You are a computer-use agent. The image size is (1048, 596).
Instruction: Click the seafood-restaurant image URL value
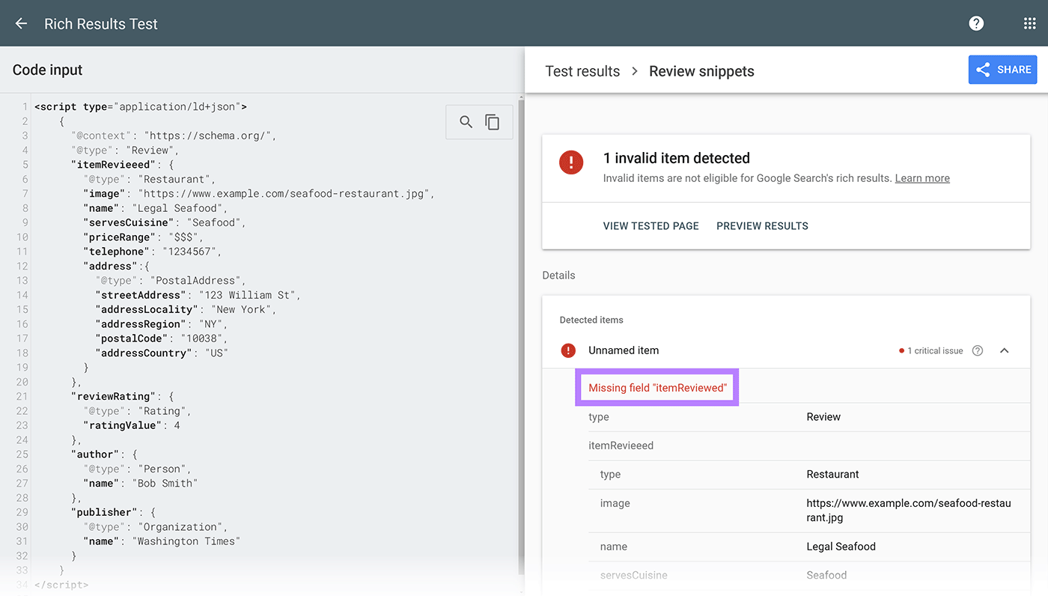coord(908,510)
